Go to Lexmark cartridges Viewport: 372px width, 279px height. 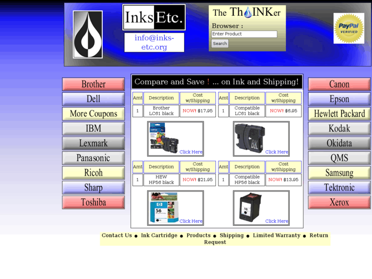click(94, 143)
